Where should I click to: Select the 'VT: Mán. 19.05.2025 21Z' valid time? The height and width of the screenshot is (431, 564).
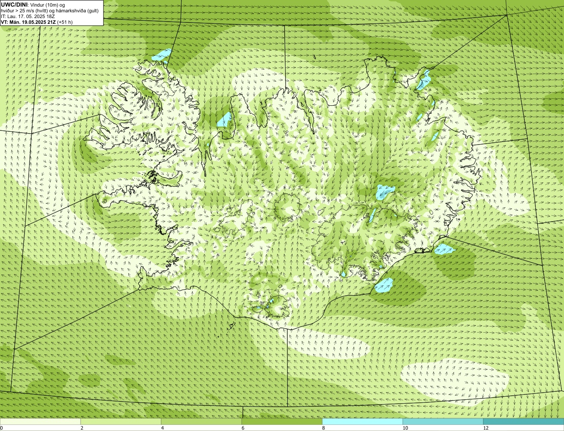28,22
